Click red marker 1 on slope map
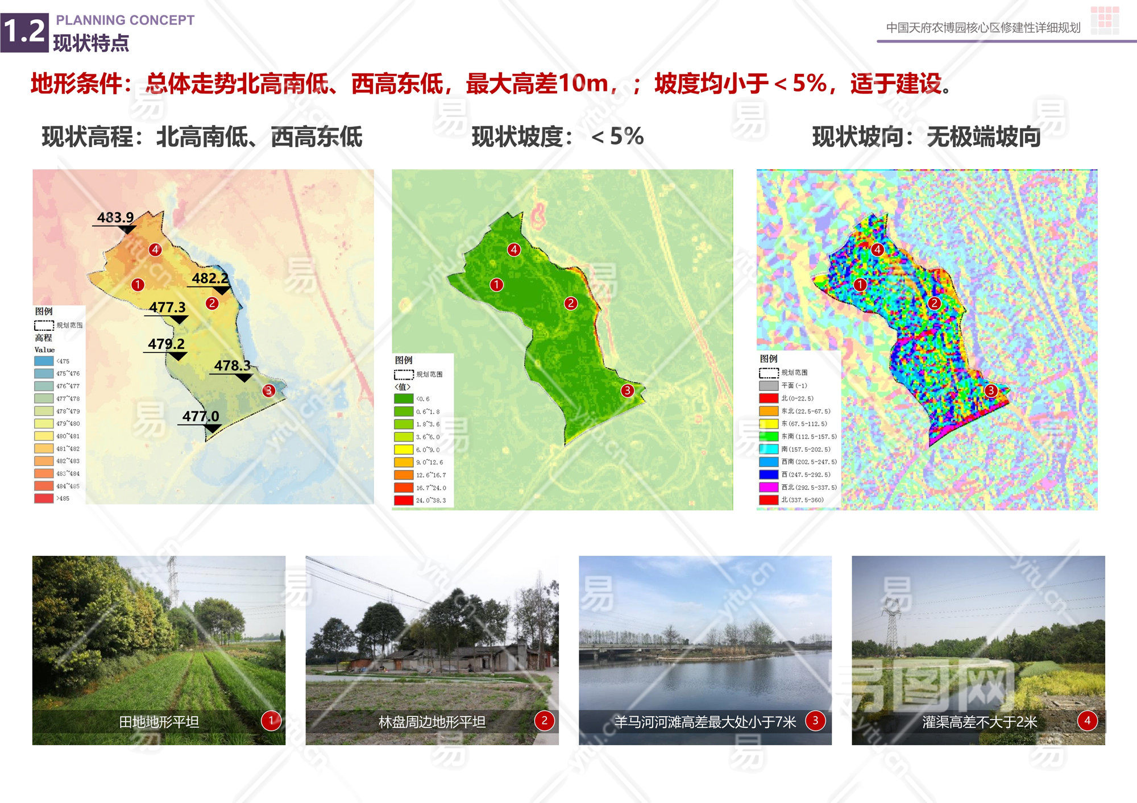The image size is (1137, 803). [496, 284]
